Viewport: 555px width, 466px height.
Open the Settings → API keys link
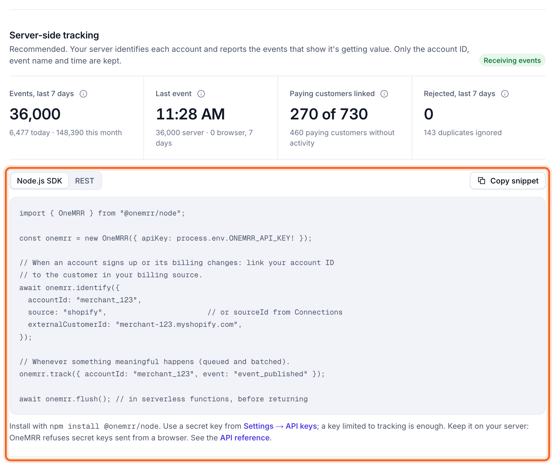280,426
